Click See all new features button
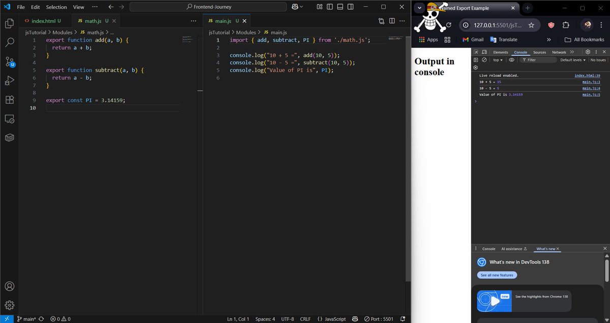Screen dimensions: 610x323 tap(497, 275)
